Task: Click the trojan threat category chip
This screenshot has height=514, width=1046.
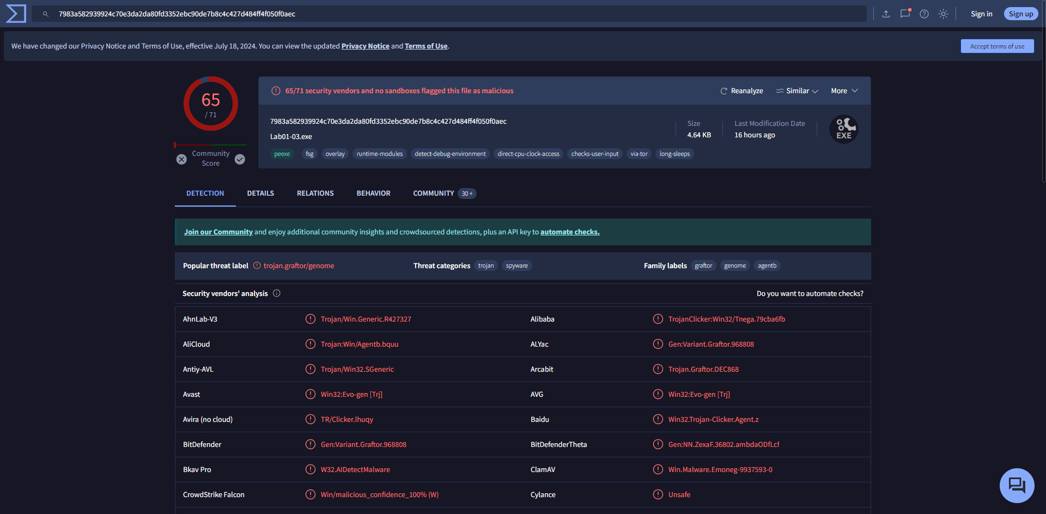Action: pos(486,266)
